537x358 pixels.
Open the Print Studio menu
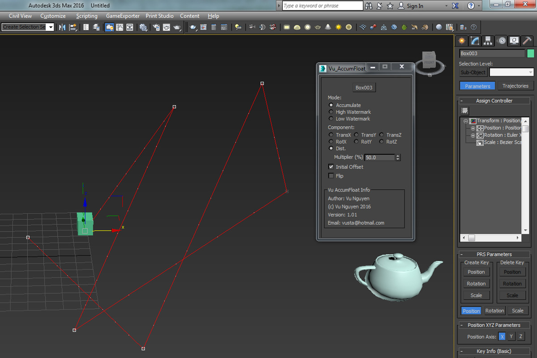(x=159, y=16)
